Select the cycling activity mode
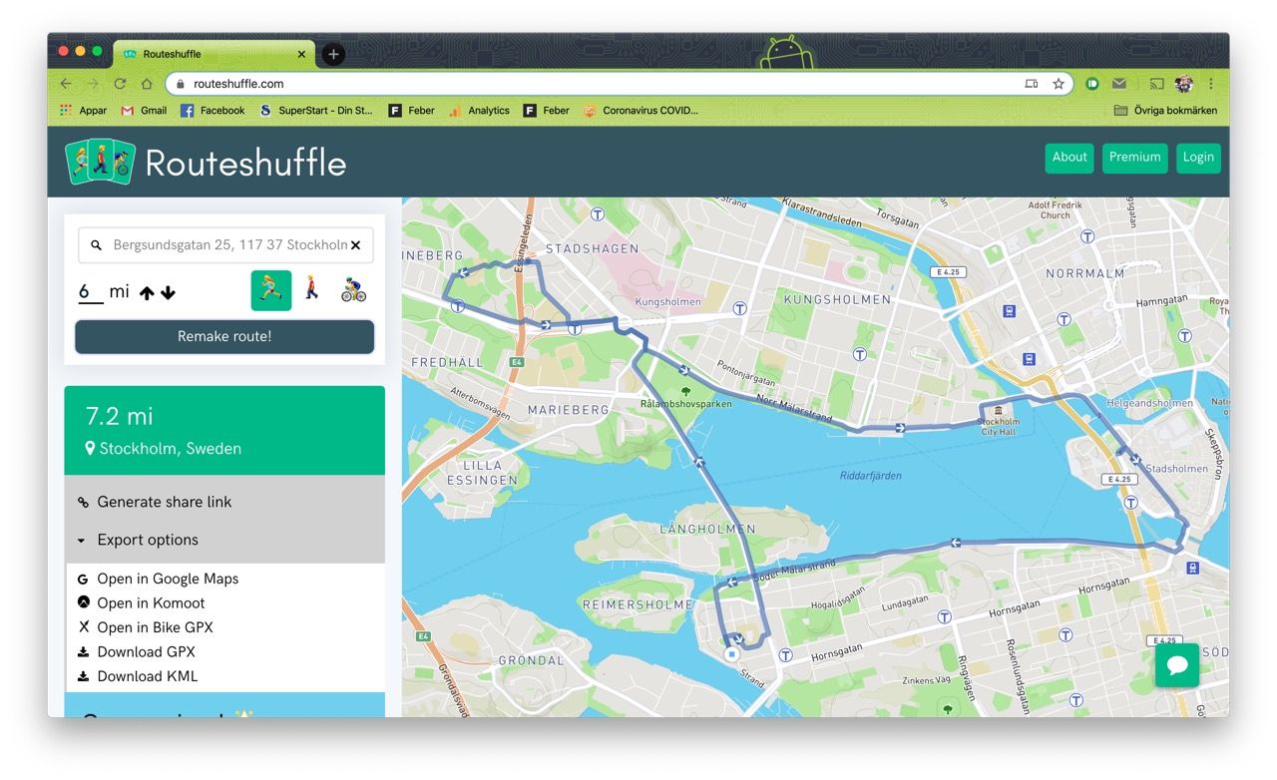1277x780 pixels. (353, 290)
